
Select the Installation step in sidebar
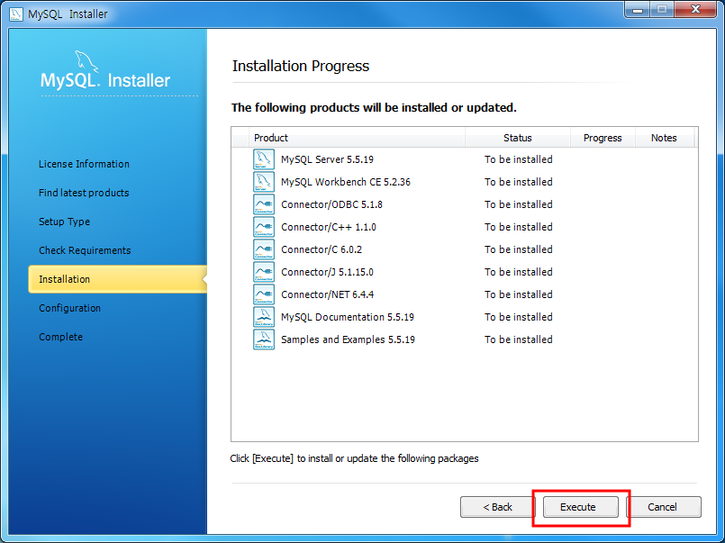coord(117,279)
